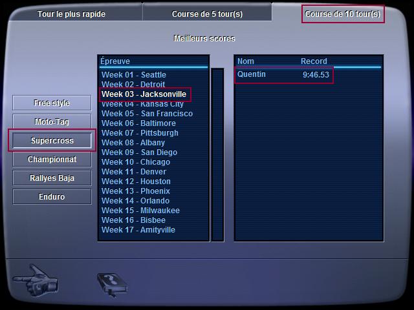Viewport: 414px width, 310px height.
Task: Click the event list vertical scrollbar
Action: [x=217, y=155]
